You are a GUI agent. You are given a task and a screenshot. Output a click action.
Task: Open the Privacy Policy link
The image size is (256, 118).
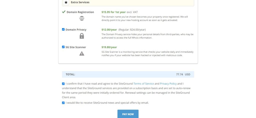[168, 84]
